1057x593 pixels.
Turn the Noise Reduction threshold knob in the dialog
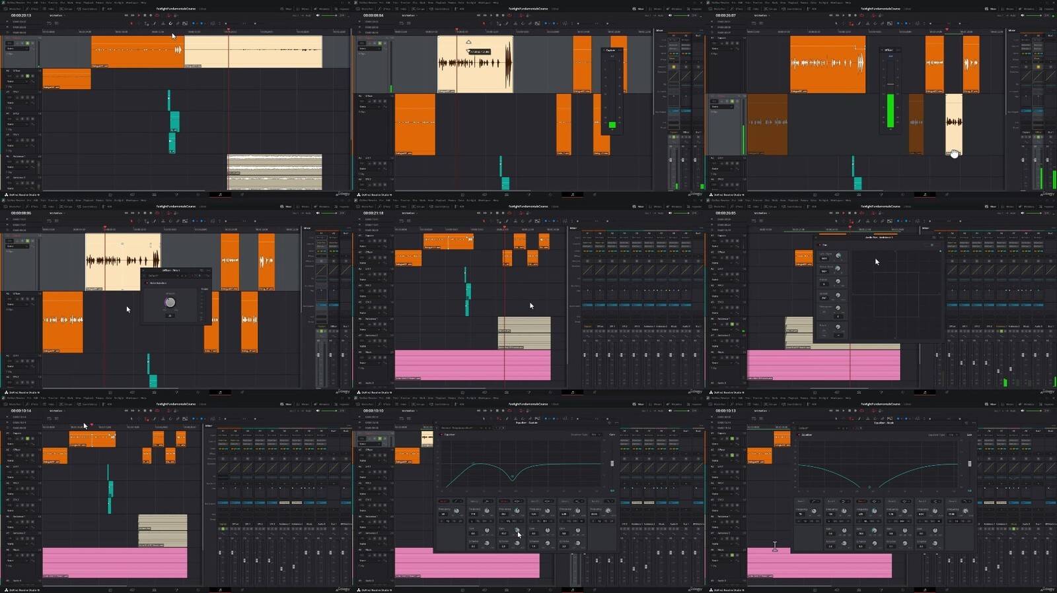coord(170,302)
